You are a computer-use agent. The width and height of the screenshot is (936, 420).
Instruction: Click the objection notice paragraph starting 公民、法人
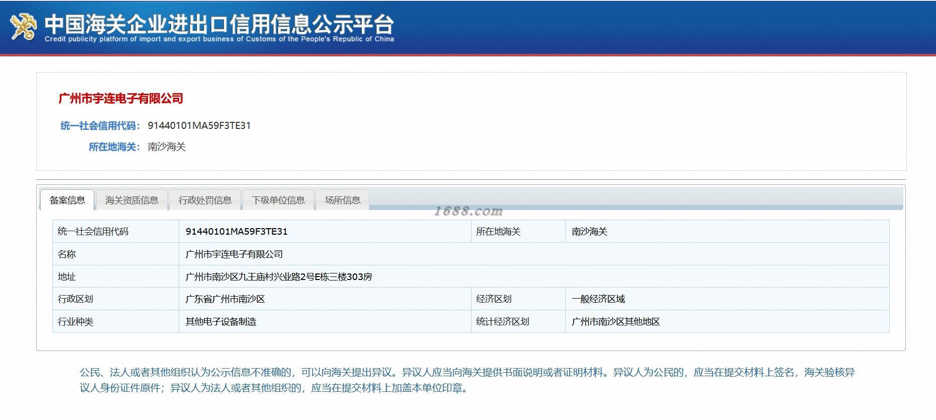(x=467, y=380)
